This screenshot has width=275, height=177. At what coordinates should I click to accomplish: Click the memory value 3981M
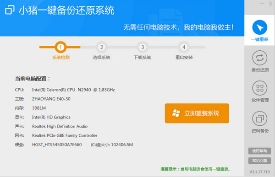tap(39, 108)
